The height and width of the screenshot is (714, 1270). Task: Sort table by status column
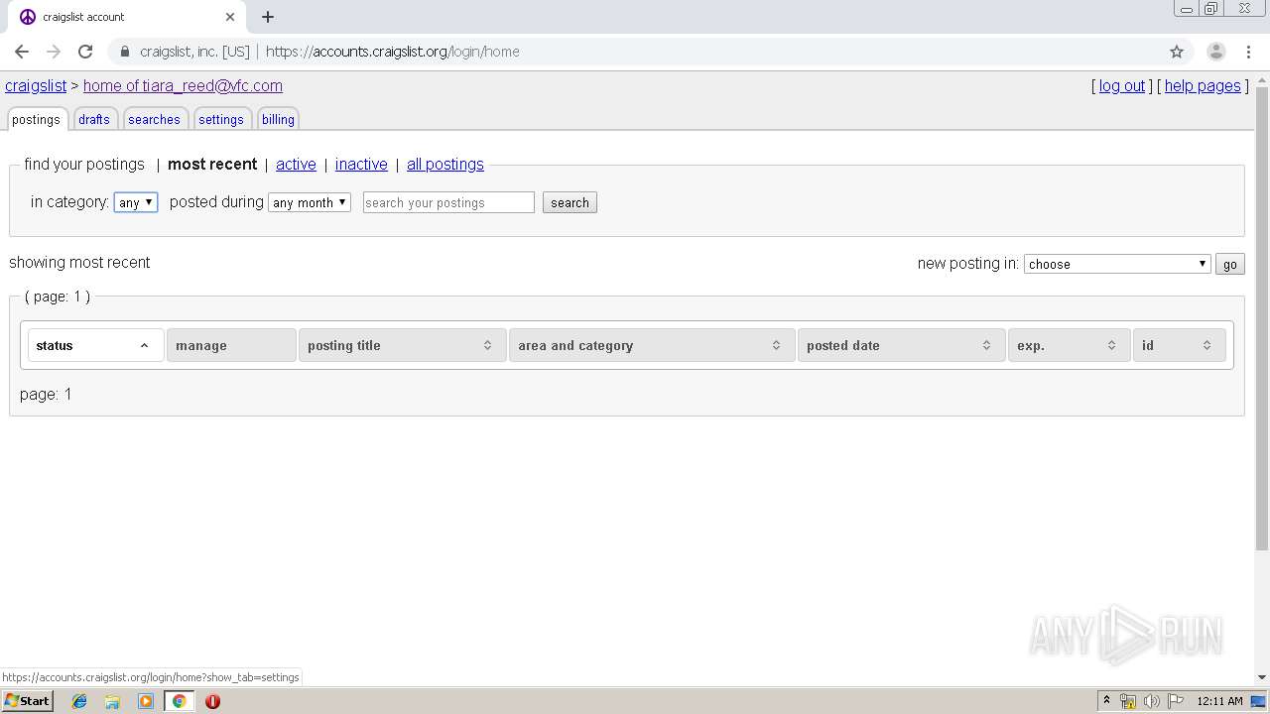tap(95, 345)
